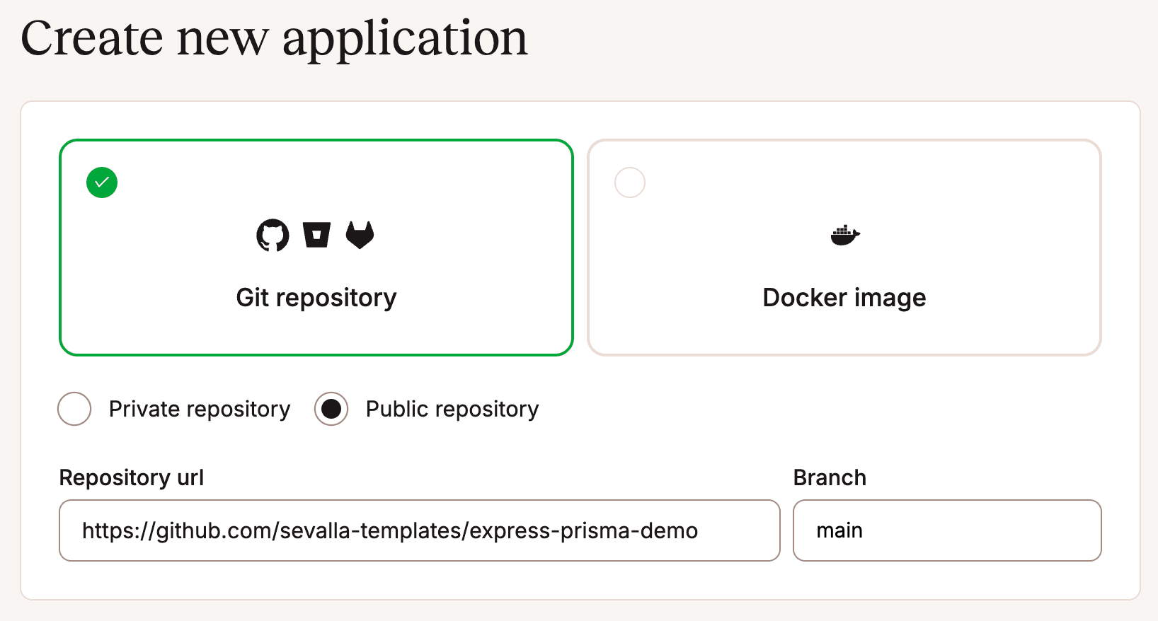Click the Repository url input field
The width and height of the screenshot is (1158, 621).
click(419, 530)
